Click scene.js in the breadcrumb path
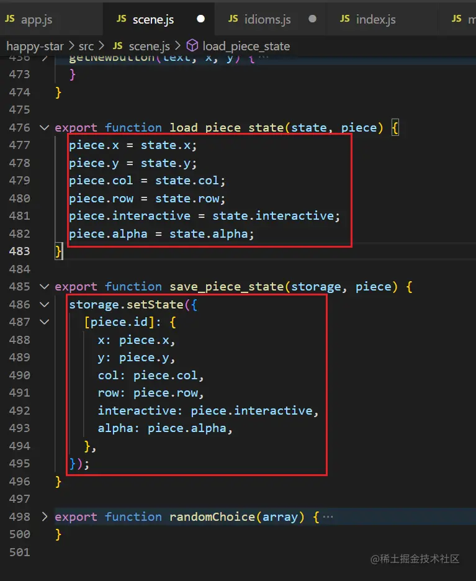 [150, 47]
